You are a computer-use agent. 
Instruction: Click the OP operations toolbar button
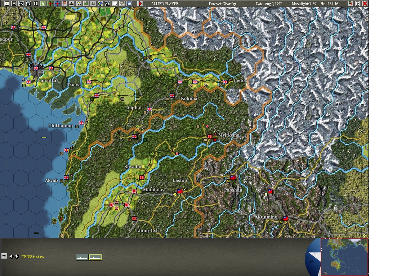pos(115,4)
